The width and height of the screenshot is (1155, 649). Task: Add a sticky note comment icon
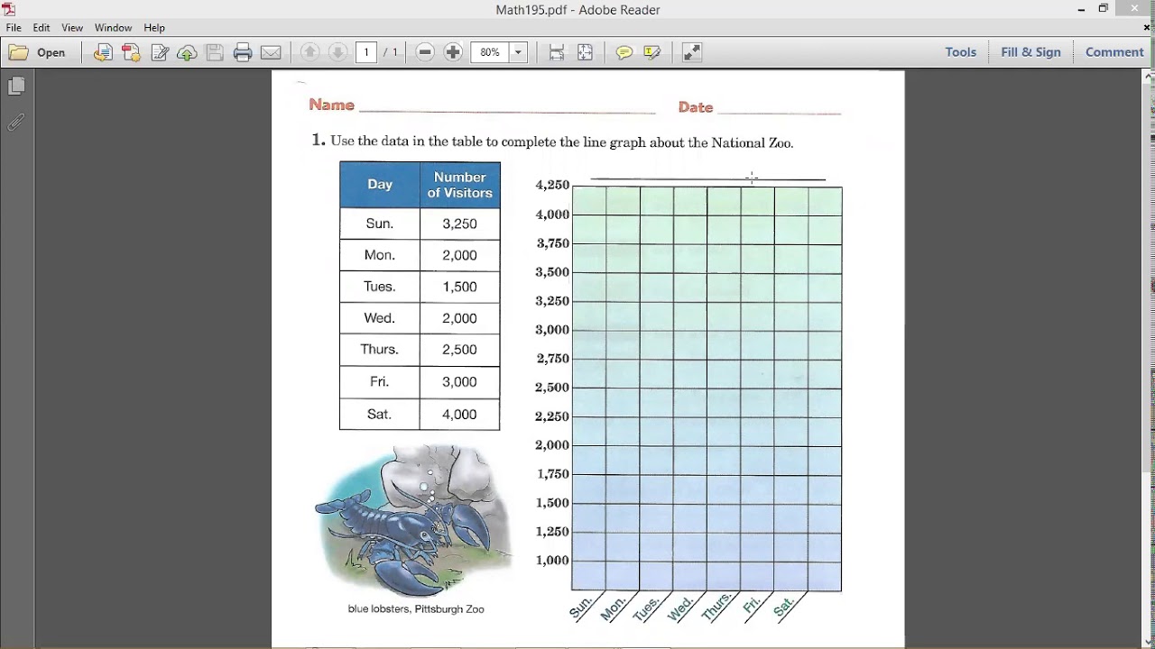click(x=624, y=52)
